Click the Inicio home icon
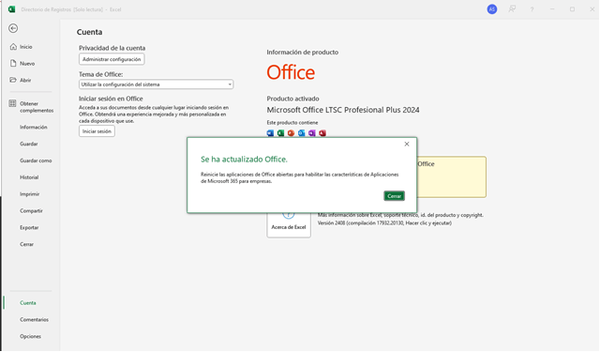Screen dimensions: 600x352 (x=13, y=46)
